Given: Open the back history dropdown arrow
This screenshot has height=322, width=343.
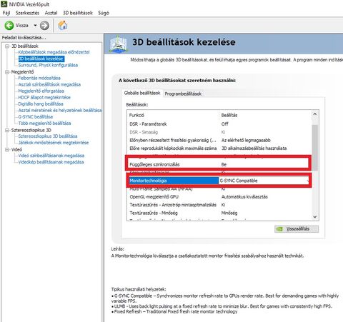Looking at the screenshot, I should coord(35,25).
